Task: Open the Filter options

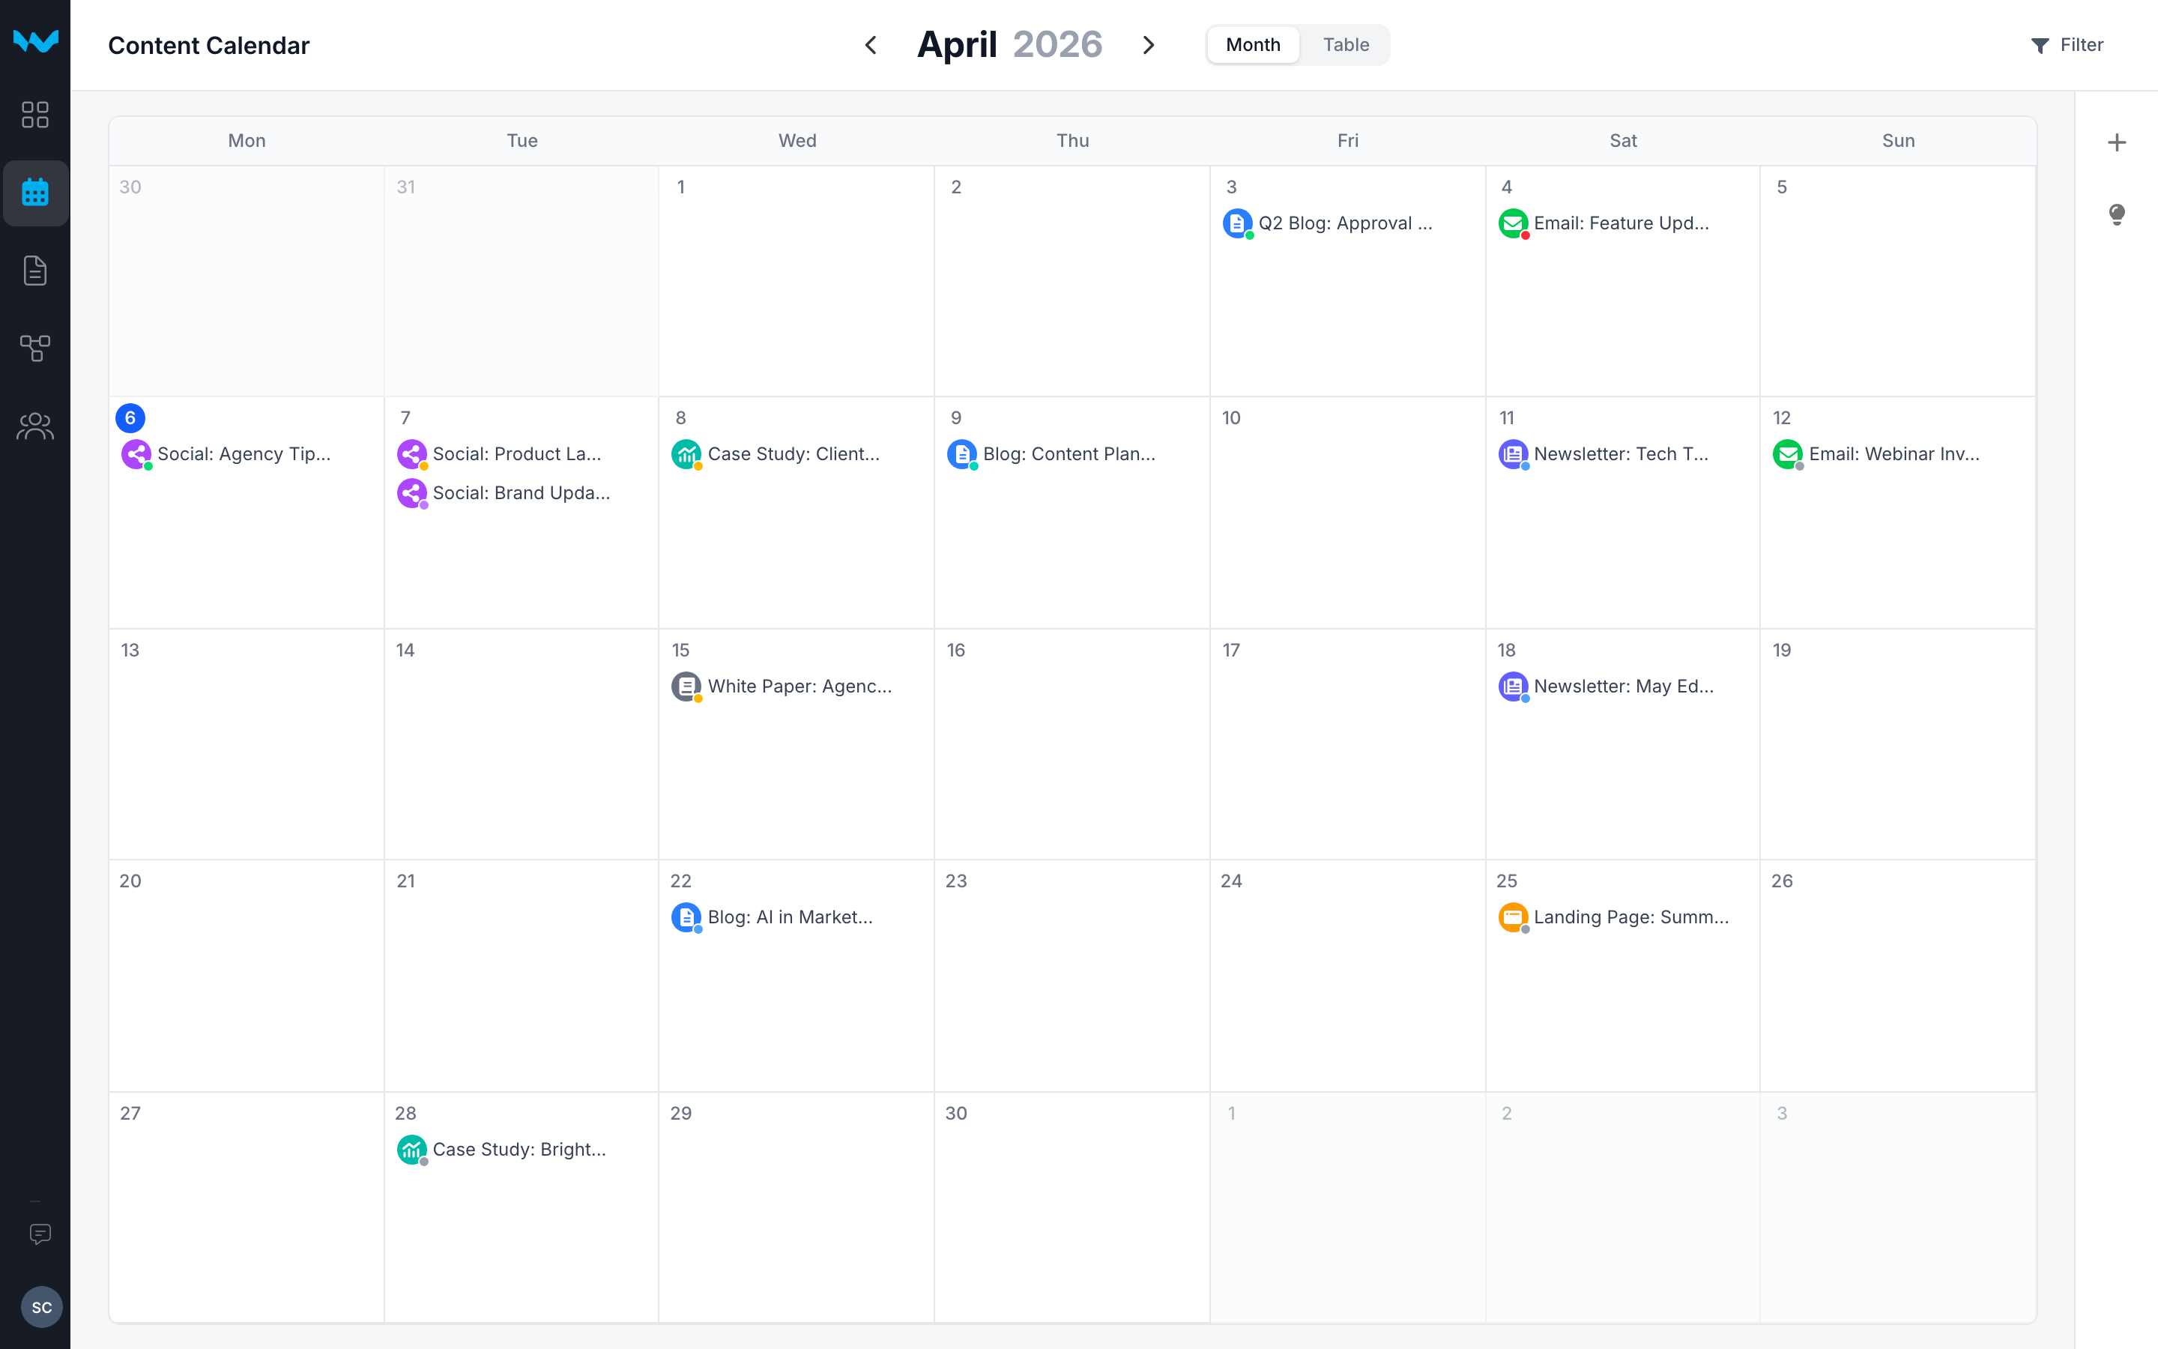Action: pos(2067,45)
